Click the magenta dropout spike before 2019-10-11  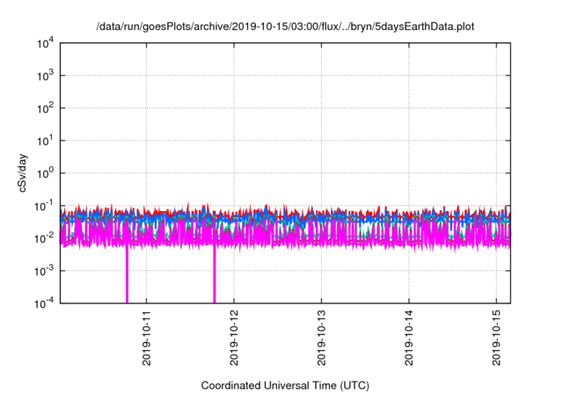click(127, 274)
